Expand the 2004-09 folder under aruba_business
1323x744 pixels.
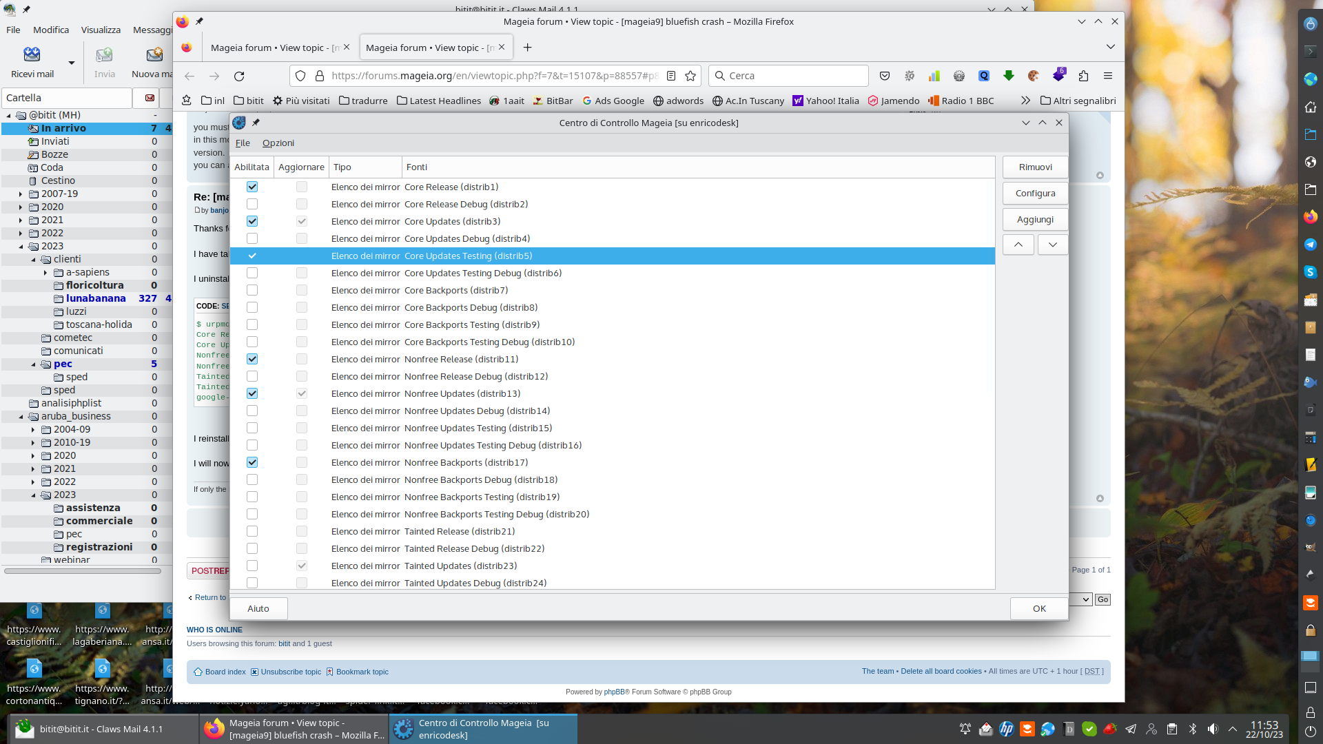tap(33, 430)
